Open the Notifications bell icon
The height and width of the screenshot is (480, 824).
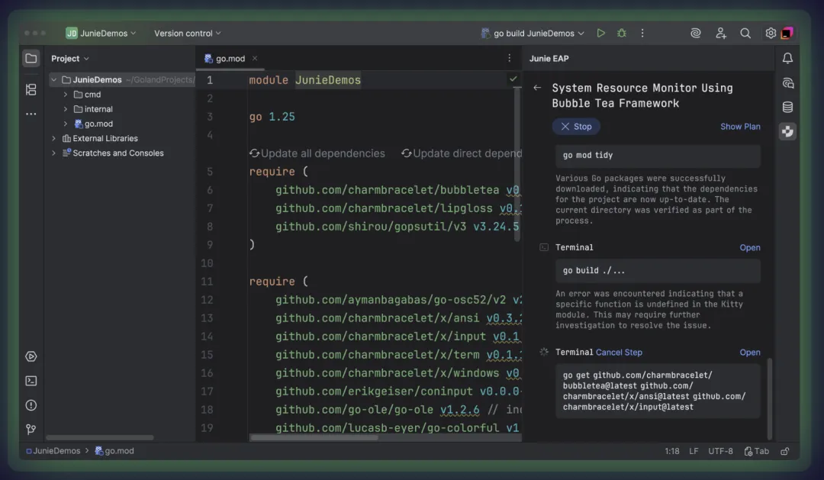click(787, 58)
